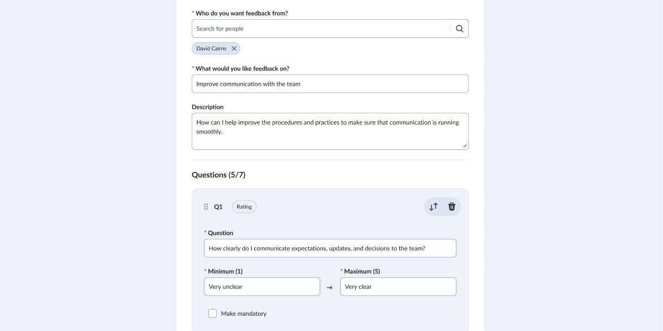Click the 'Maximum (5)' field label
This screenshot has width=663, height=331.
tap(361, 271)
